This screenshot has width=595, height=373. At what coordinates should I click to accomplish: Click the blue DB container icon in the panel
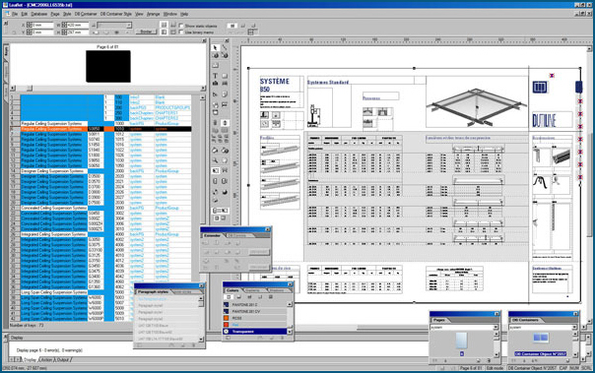pyautogui.click(x=541, y=337)
